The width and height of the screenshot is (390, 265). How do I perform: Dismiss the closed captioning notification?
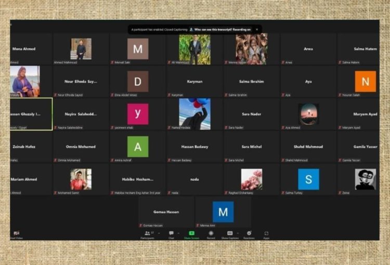tap(256, 30)
